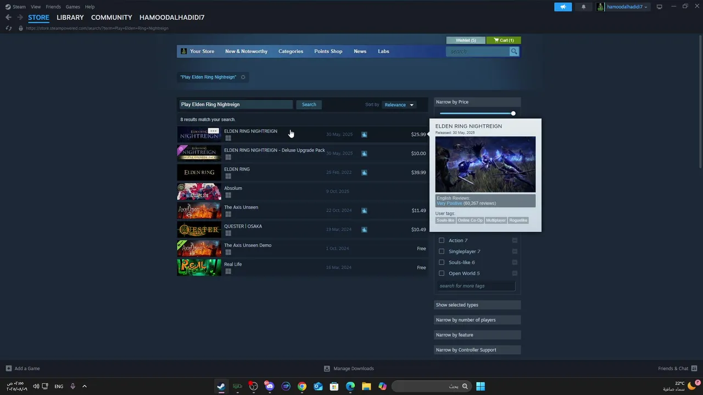Click the review thumbs-up icon for ELDEN RING

[x=364, y=172]
